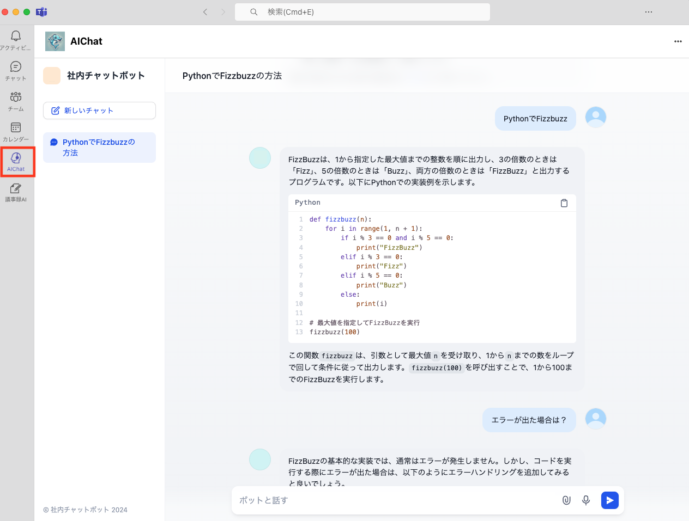Copy the Python code block
This screenshot has height=521, width=689.
(x=564, y=203)
